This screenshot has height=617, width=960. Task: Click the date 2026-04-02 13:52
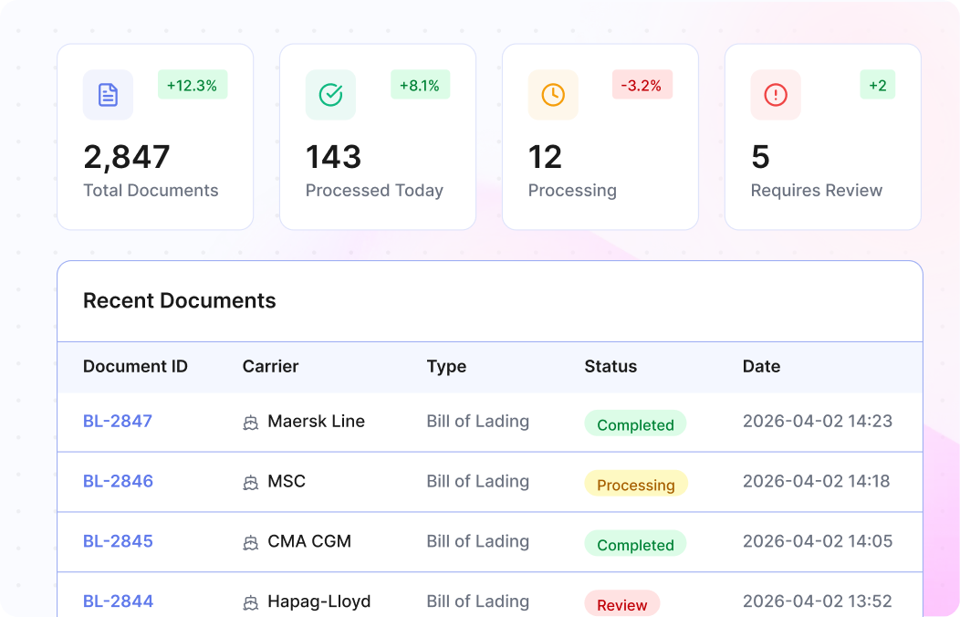[818, 601]
